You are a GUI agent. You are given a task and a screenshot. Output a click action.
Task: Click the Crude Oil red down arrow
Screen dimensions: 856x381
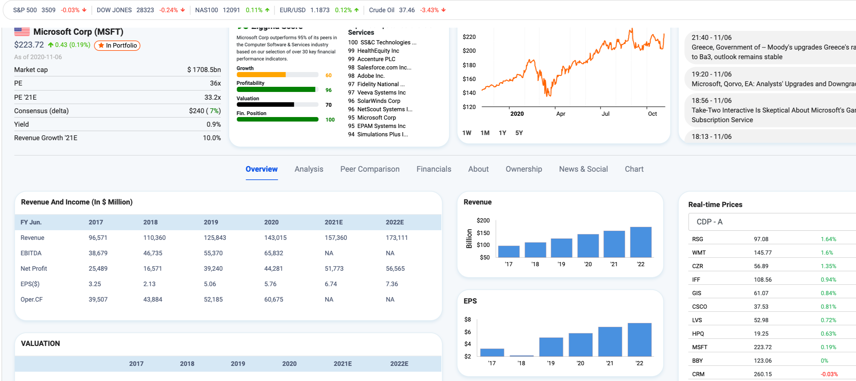[444, 10]
